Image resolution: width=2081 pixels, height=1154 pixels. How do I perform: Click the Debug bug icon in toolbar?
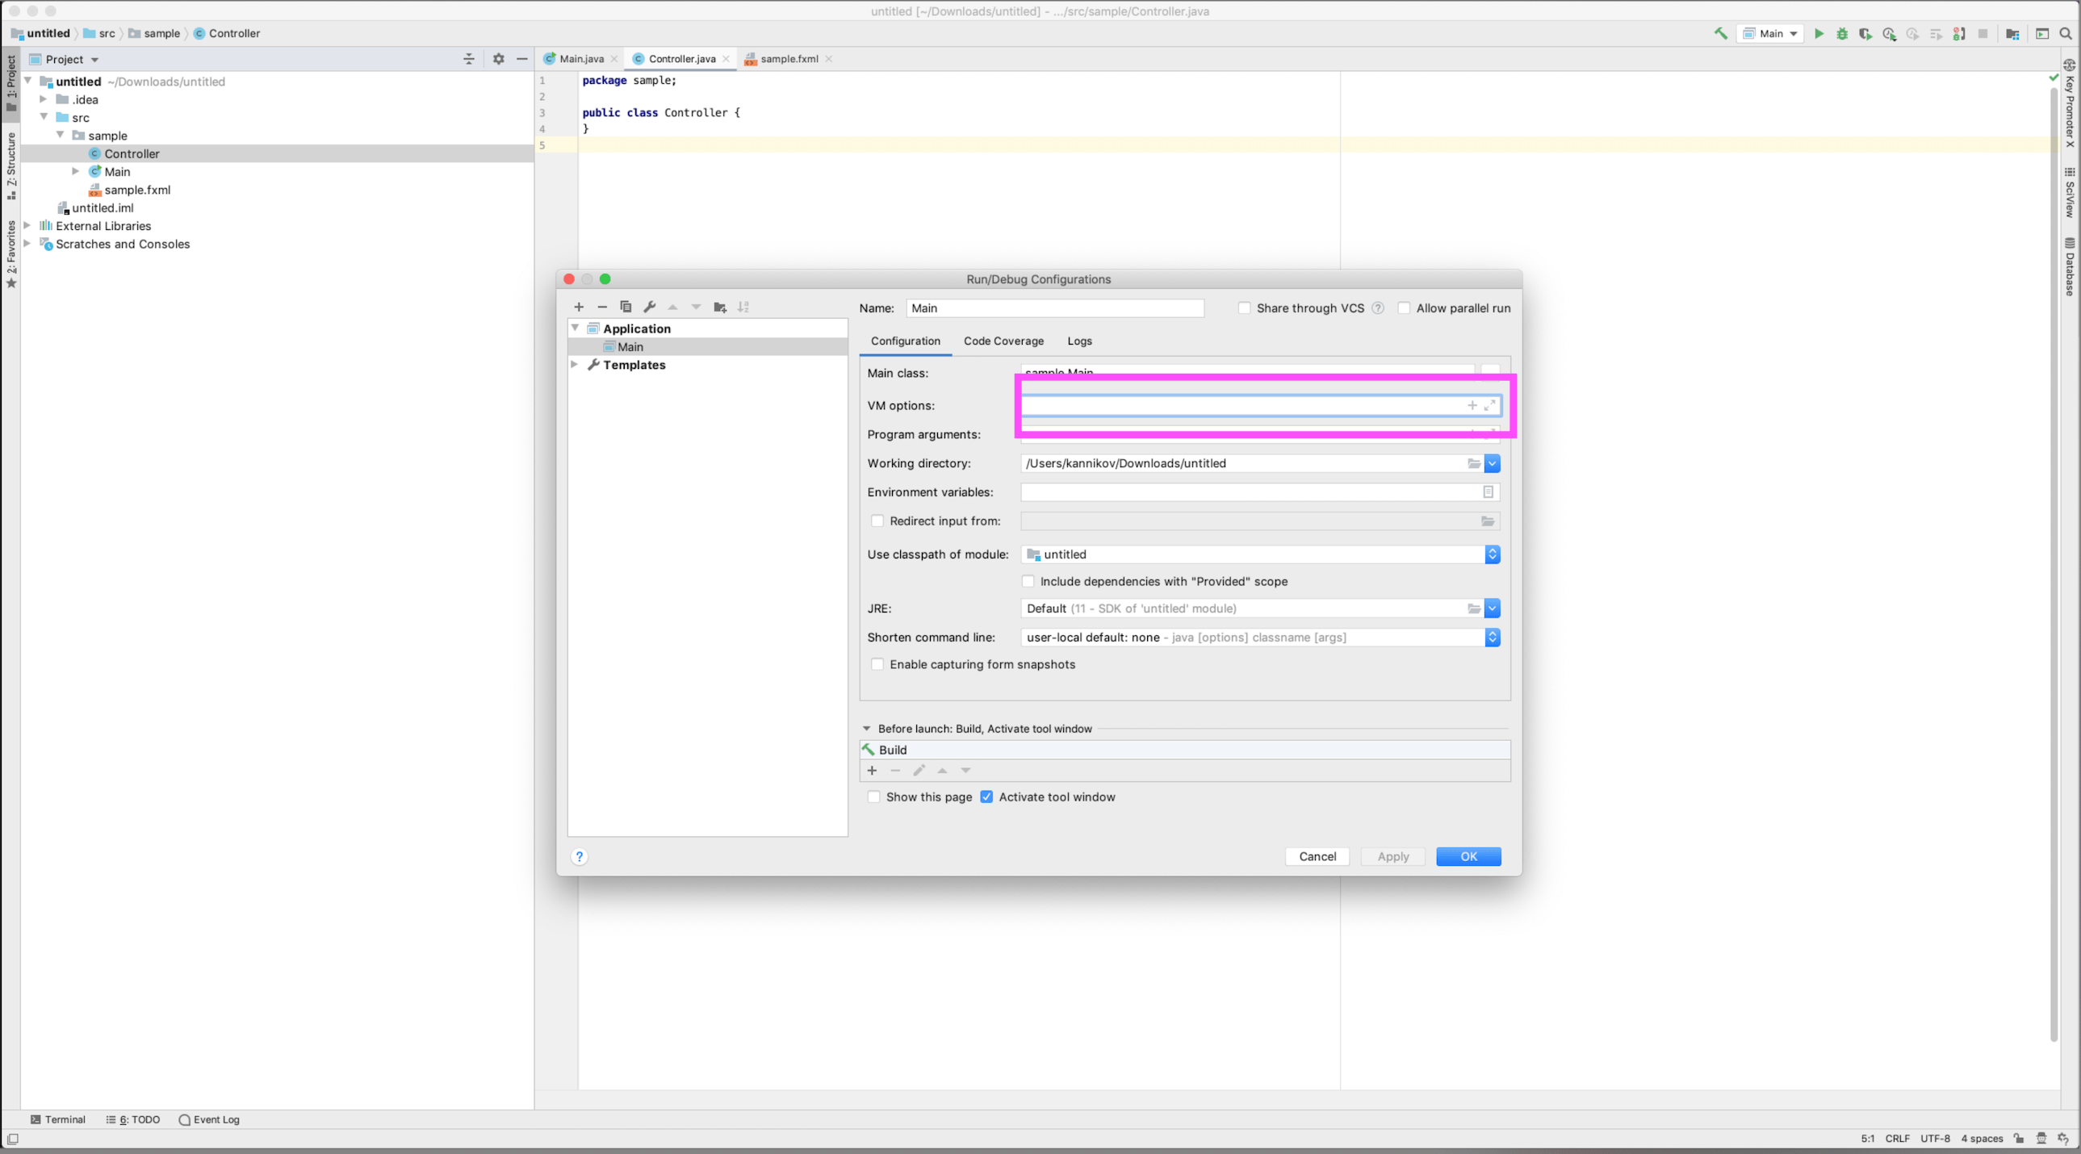coord(1842,33)
